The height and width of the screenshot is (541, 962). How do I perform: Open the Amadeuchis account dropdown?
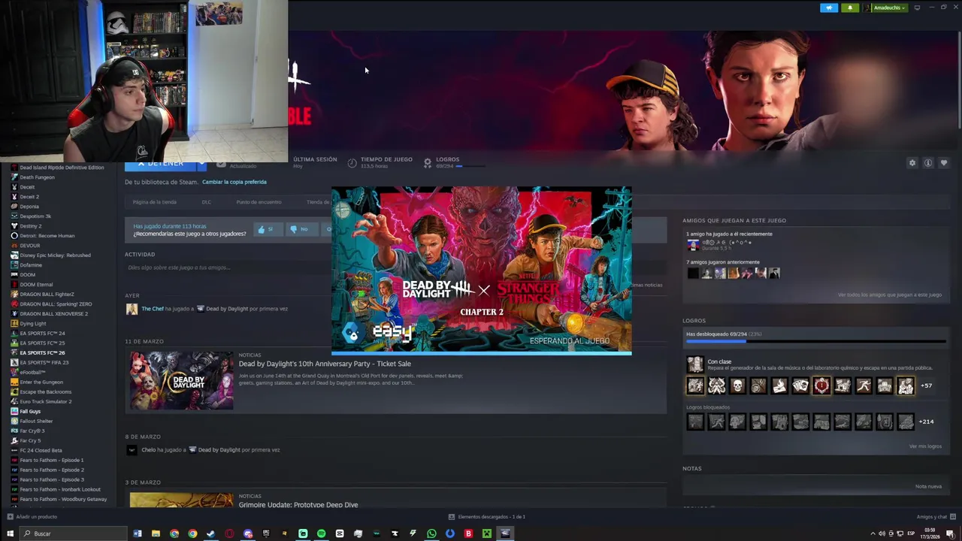(x=885, y=8)
